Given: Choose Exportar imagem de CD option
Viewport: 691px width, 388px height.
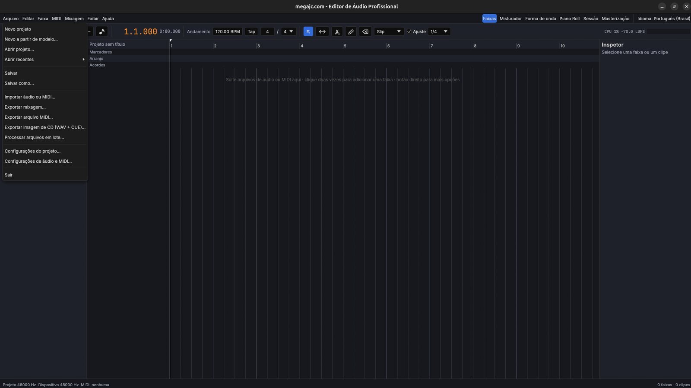Looking at the screenshot, I should pos(45,127).
